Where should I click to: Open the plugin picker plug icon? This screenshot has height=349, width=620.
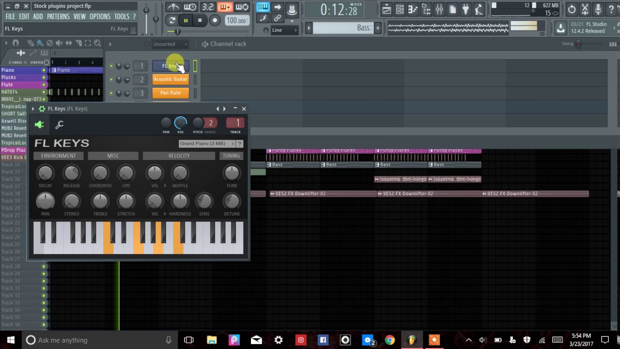click(x=465, y=9)
